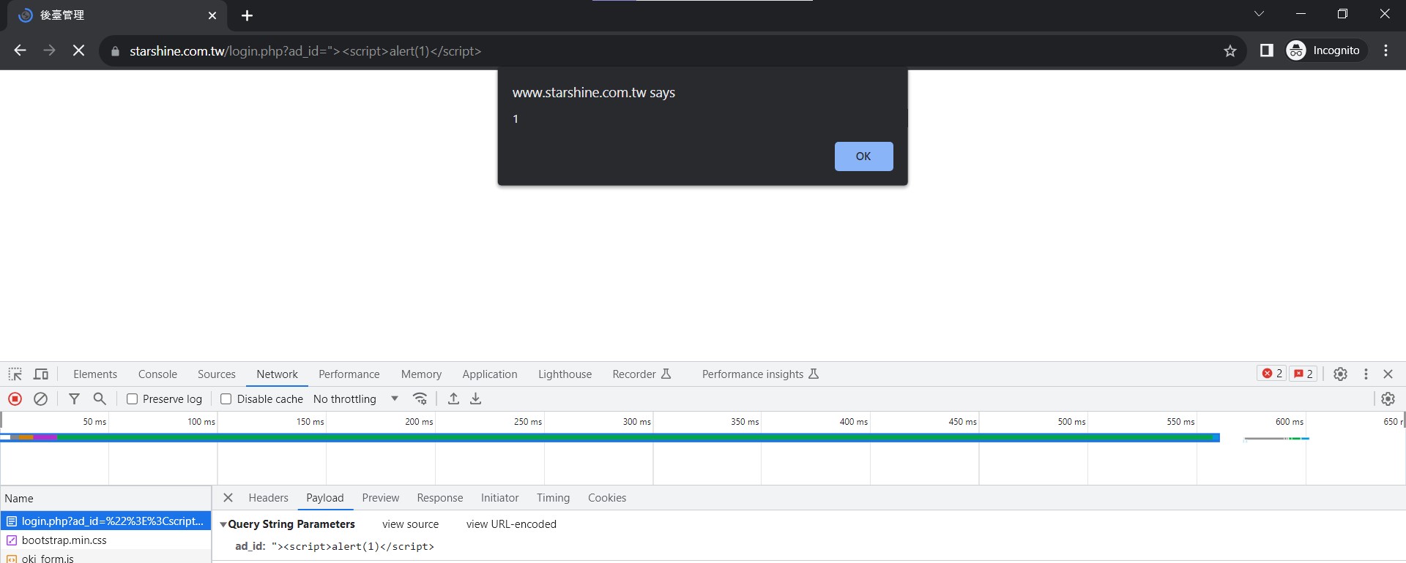This screenshot has width=1406, height=563.
Task: Select the Payload tab
Action: pyautogui.click(x=325, y=498)
